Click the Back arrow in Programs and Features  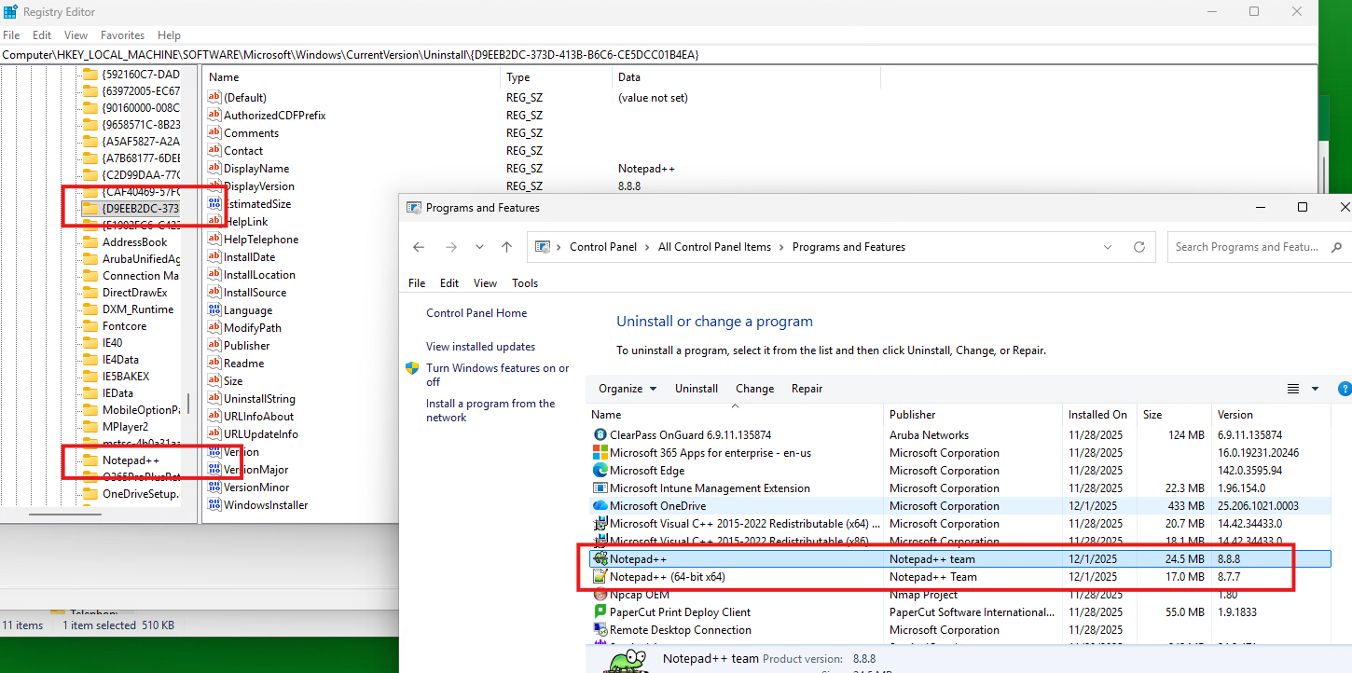(419, 247)
